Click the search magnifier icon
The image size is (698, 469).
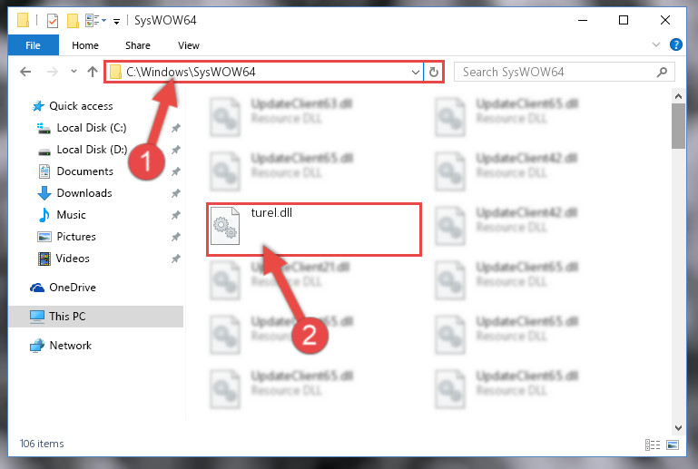click(662, 72)
